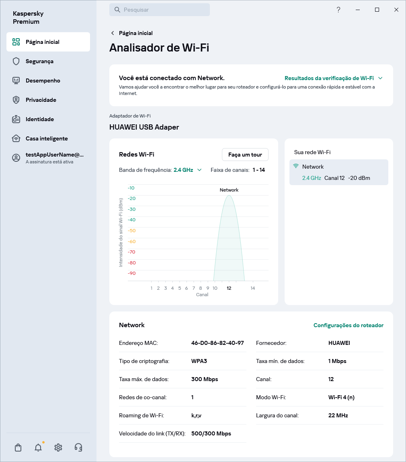Click the account avatar icon in sidebar
406x462 pixels.
15,157
